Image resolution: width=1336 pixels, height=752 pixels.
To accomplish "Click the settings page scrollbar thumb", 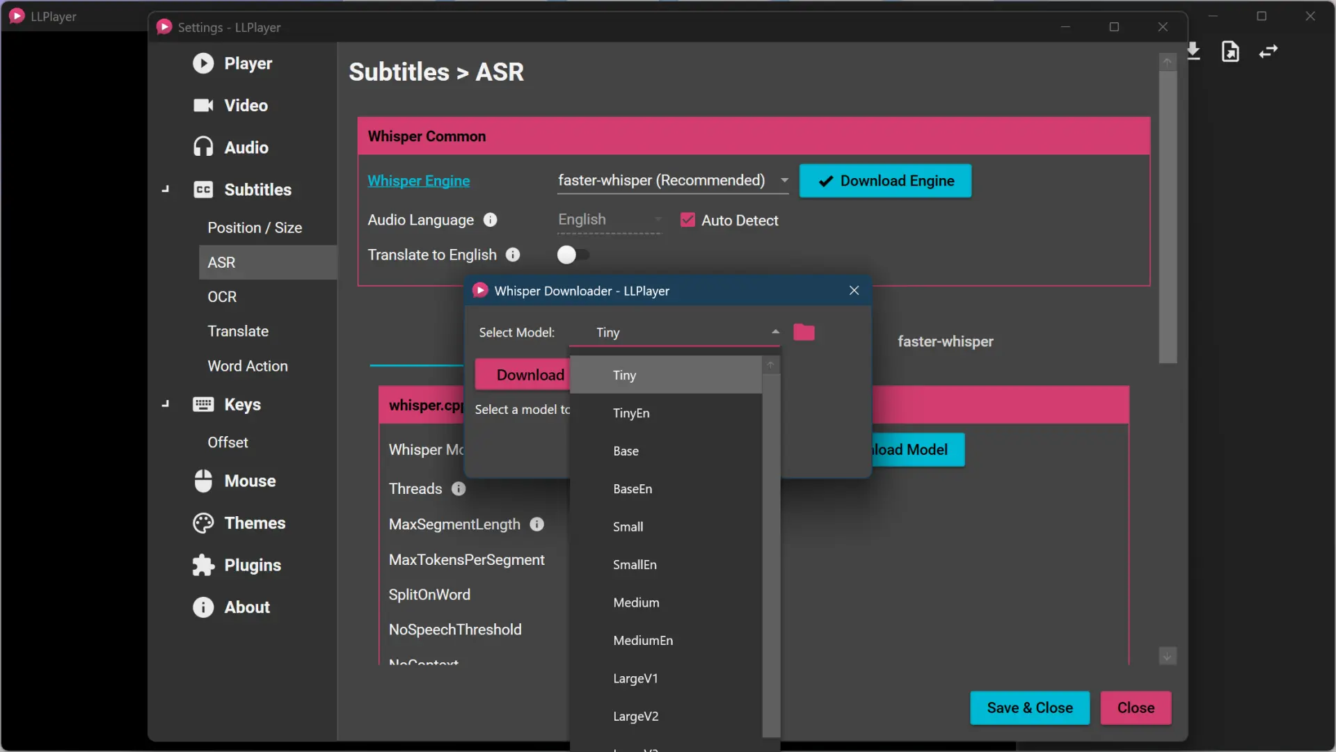I will tap(1168, 217).
